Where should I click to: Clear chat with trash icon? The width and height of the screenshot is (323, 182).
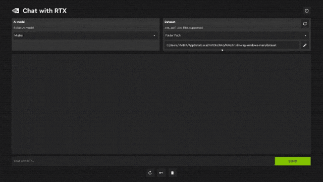[172, 173]
